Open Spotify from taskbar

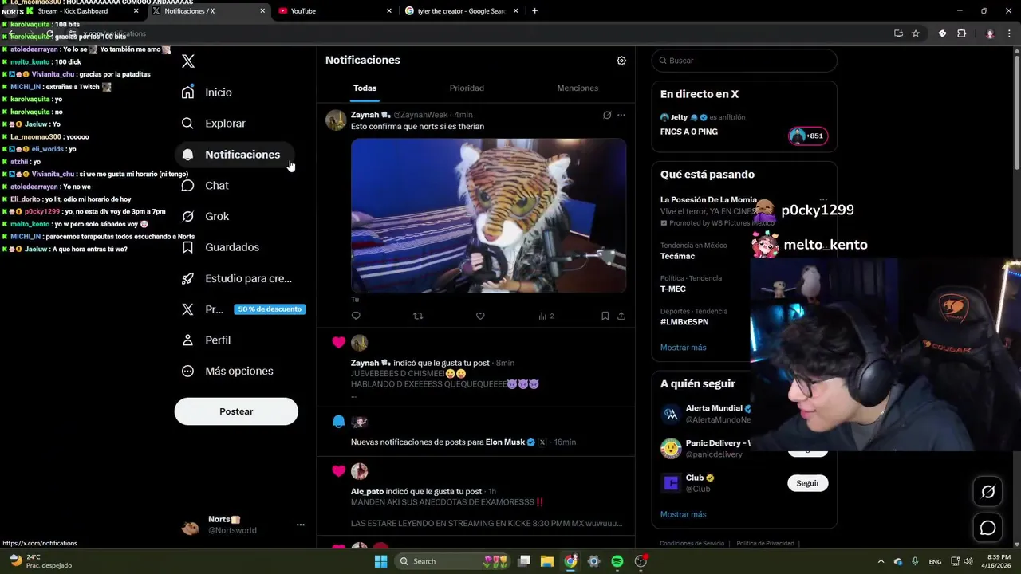[x=617, y=561]
